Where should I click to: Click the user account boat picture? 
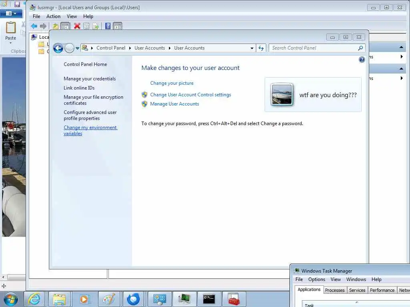(281, 94)
